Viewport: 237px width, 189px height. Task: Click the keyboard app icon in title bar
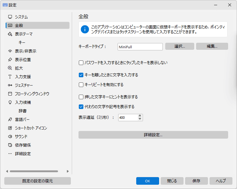(5, 5)
